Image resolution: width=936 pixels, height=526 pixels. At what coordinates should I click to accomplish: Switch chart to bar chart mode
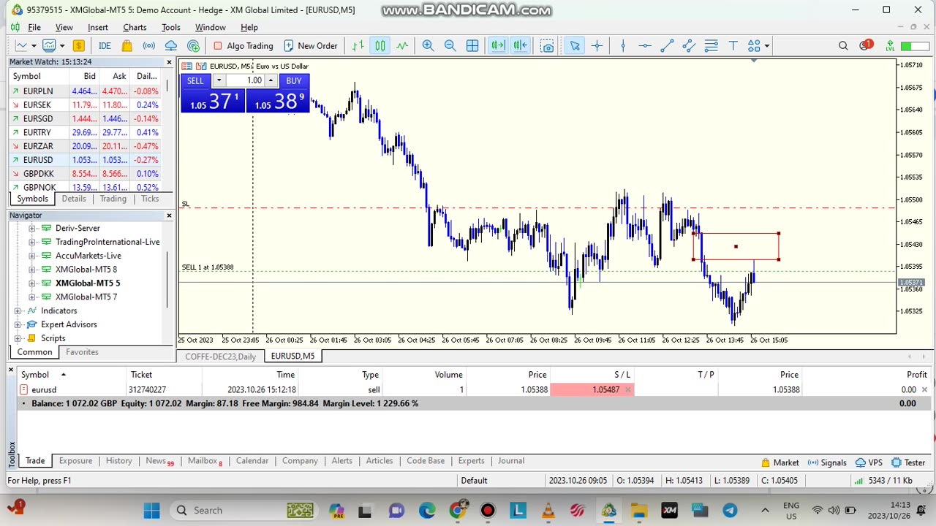(x=358, y=45)
